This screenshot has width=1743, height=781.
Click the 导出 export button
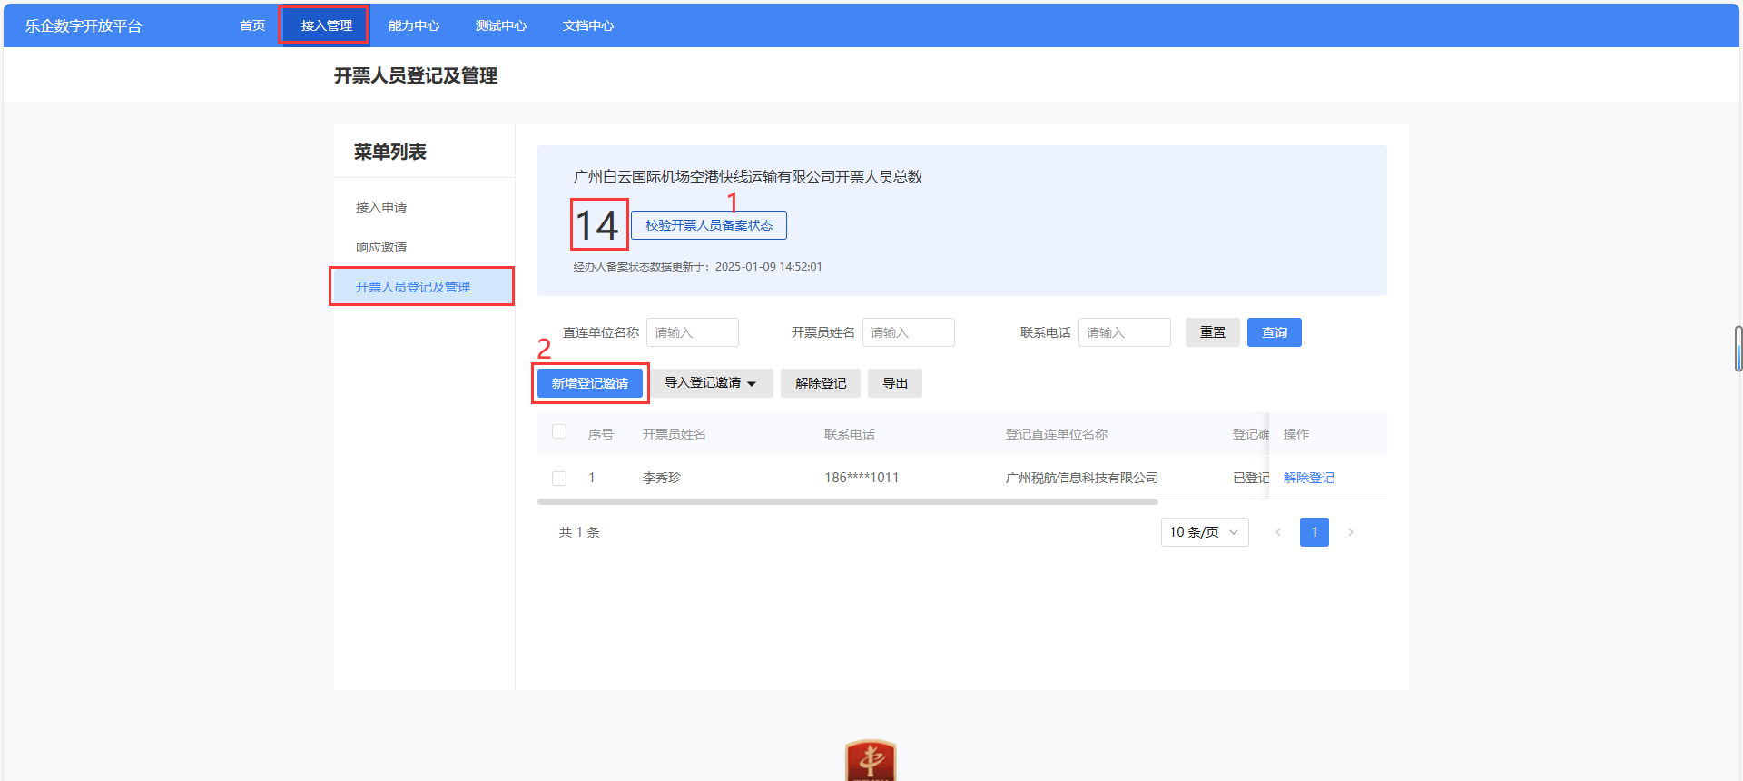point(895,383)
